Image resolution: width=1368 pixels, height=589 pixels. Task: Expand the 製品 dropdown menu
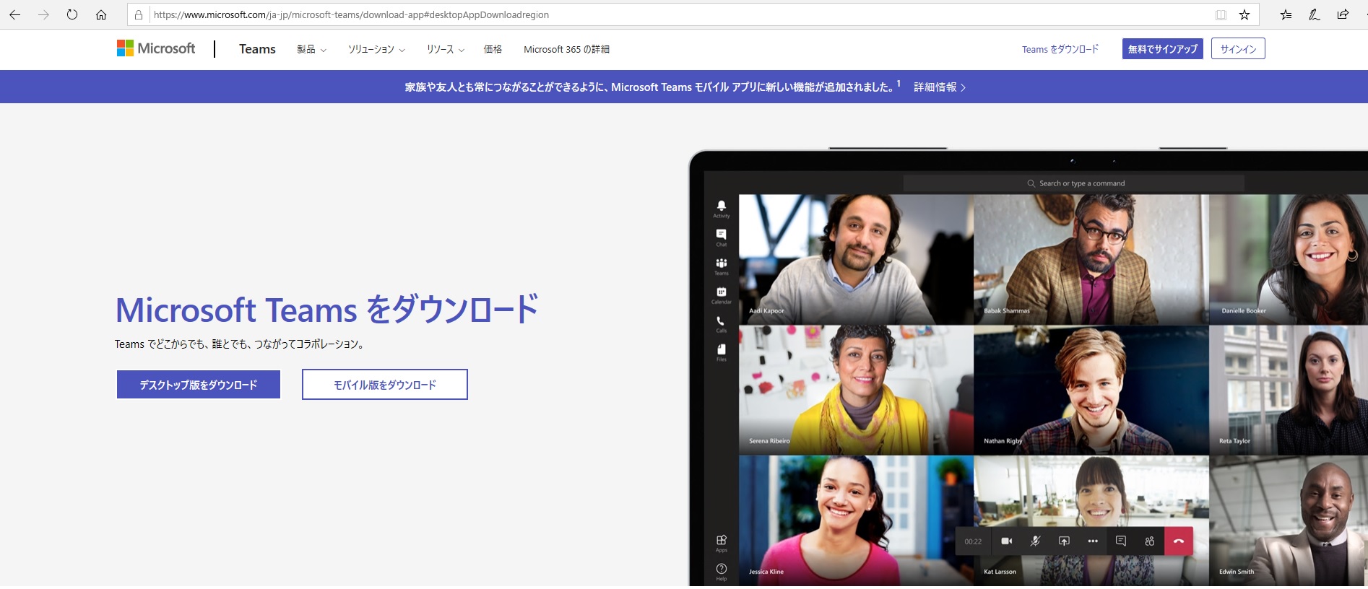[x=311, y=49]
